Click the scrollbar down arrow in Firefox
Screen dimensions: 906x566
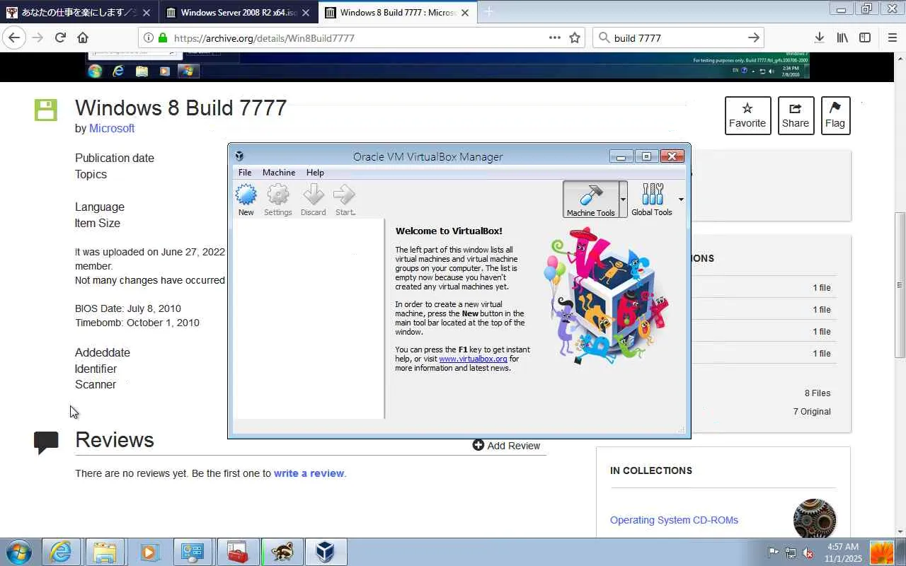click(900, 531)
